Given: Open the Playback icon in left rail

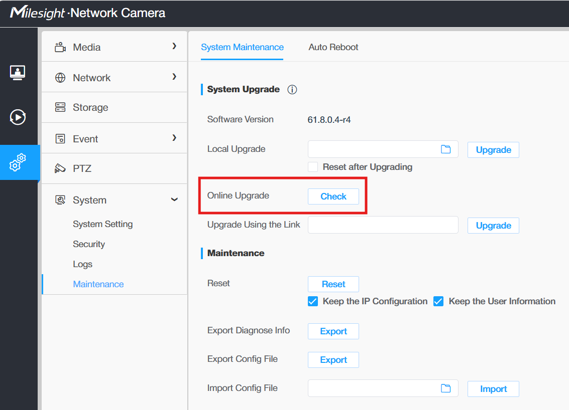Looking at the screenshot, I should [x=18, y=117].
